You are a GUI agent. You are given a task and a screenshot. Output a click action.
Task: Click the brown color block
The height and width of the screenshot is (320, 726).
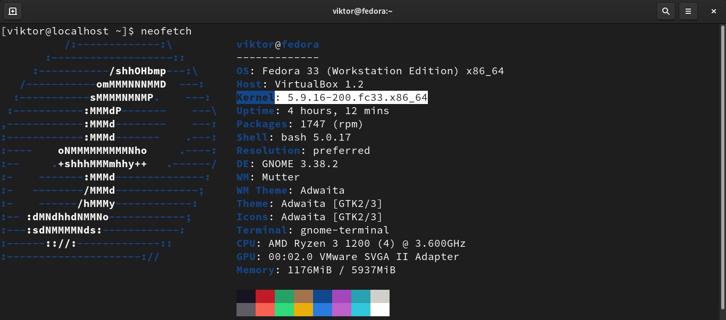point(303,296)
